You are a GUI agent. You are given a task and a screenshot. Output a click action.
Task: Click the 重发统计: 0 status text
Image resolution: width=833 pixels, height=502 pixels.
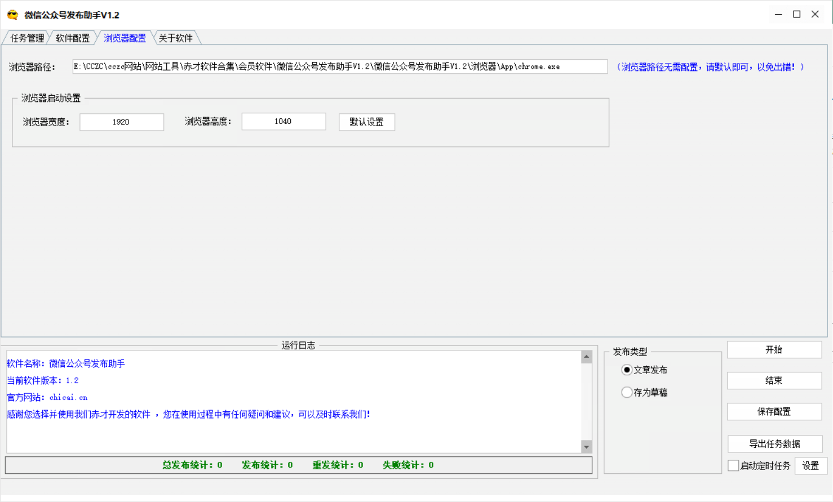pos(338,465)
